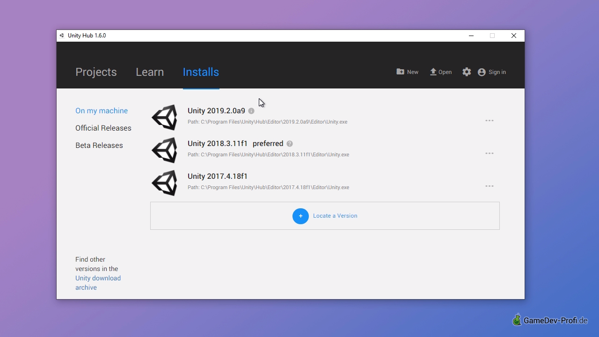This screenshot has height=337, width=599.
Task: Select the Installs tab
Action: 201,72
